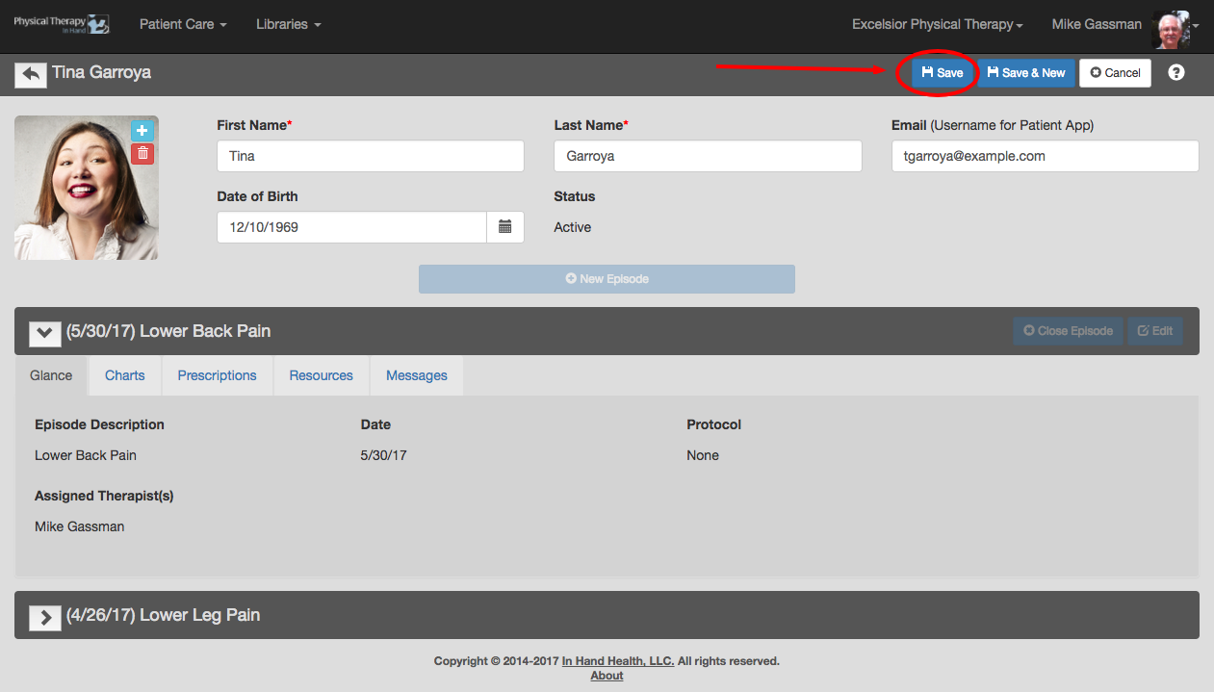Switch to the Prescriptions tab
This screenshot has width=1214, height=692.
[217, 375]
